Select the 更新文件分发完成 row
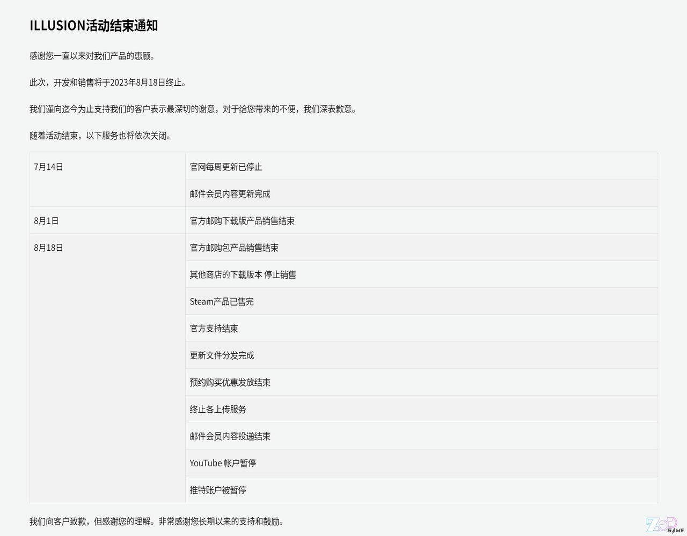This screenshot has width=687, height=536. 222,355
